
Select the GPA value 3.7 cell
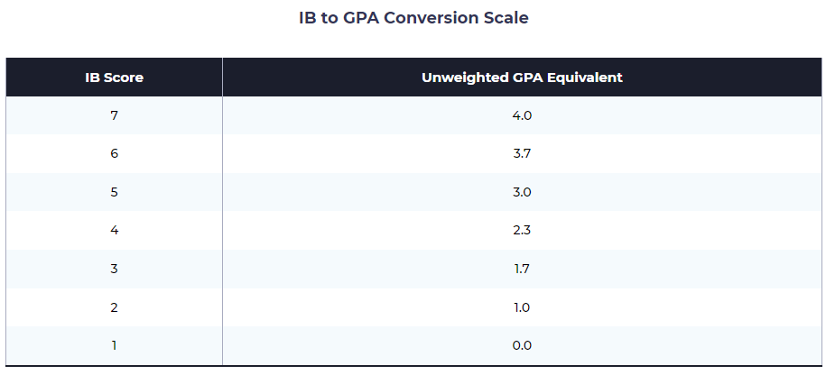tap(522, 153)
